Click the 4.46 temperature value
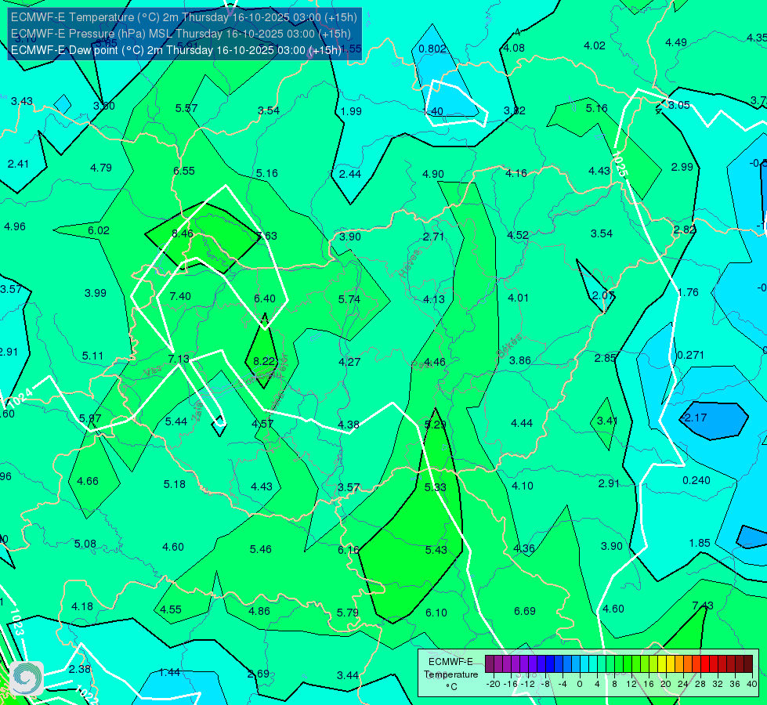Screen dimensions: 767x705 [x=434, y=362]
